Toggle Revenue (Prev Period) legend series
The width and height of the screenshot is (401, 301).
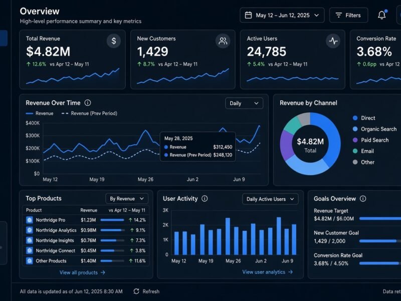click(x=89, y=113)
